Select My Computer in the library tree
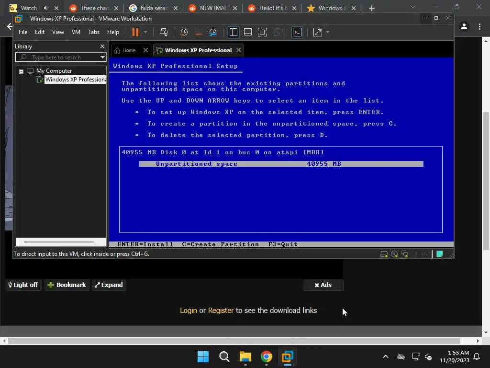 (54, 71)
